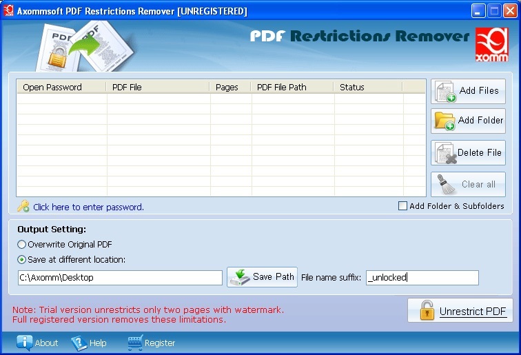Open the 'Click here to enter password' link

tap(88, 207)
